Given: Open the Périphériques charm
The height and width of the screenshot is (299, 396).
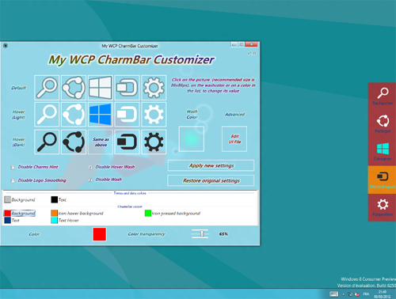Looking at the screenshot, I should tap(383, 180).
